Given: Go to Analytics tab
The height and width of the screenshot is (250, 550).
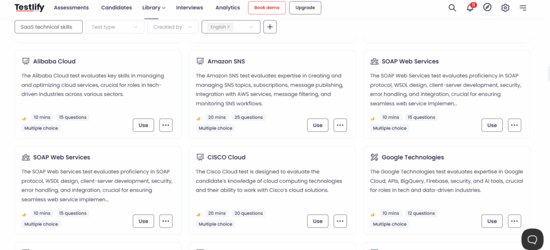Looking at the screenshot, I should pyautogui.click(x=228, y=8).
